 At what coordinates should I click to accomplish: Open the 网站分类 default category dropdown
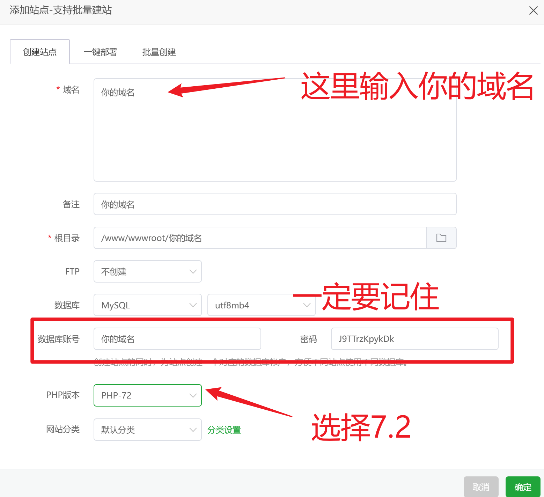[x=147, y=430]
